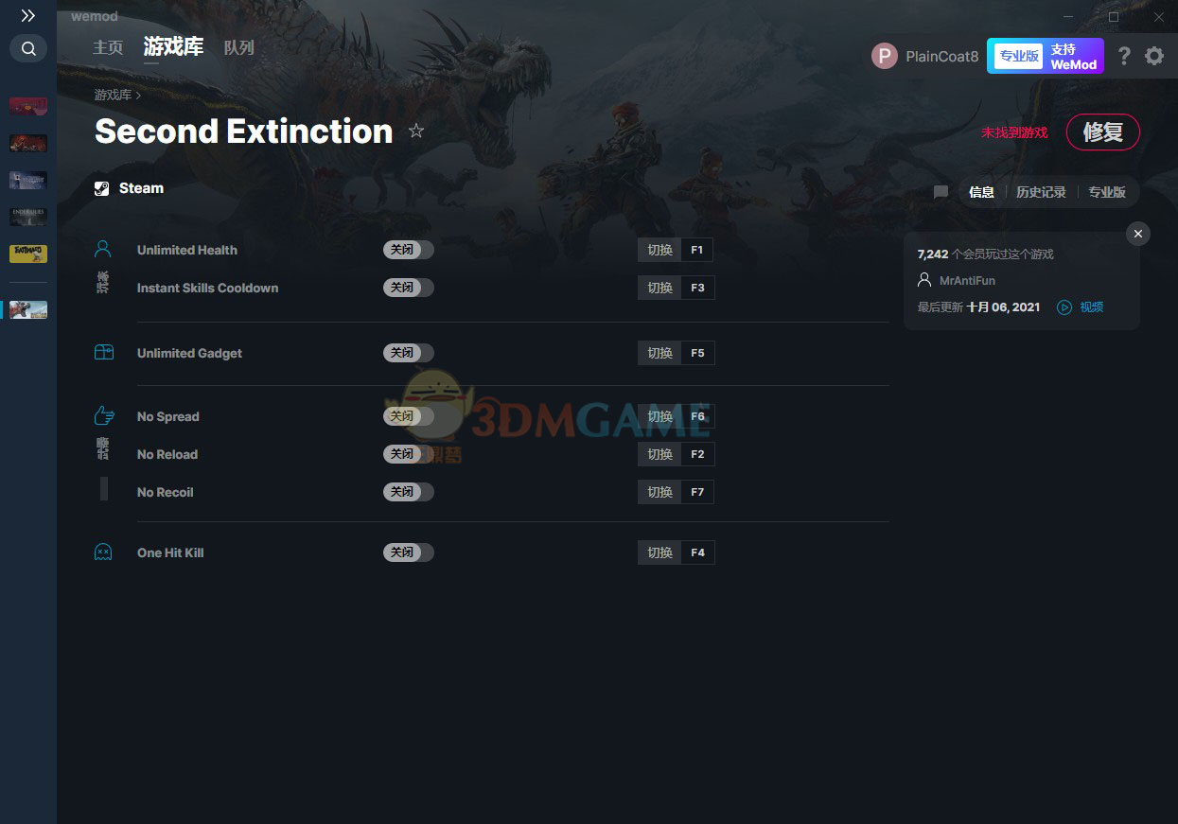Click the MrAntiFun author name

coord(967,281)
